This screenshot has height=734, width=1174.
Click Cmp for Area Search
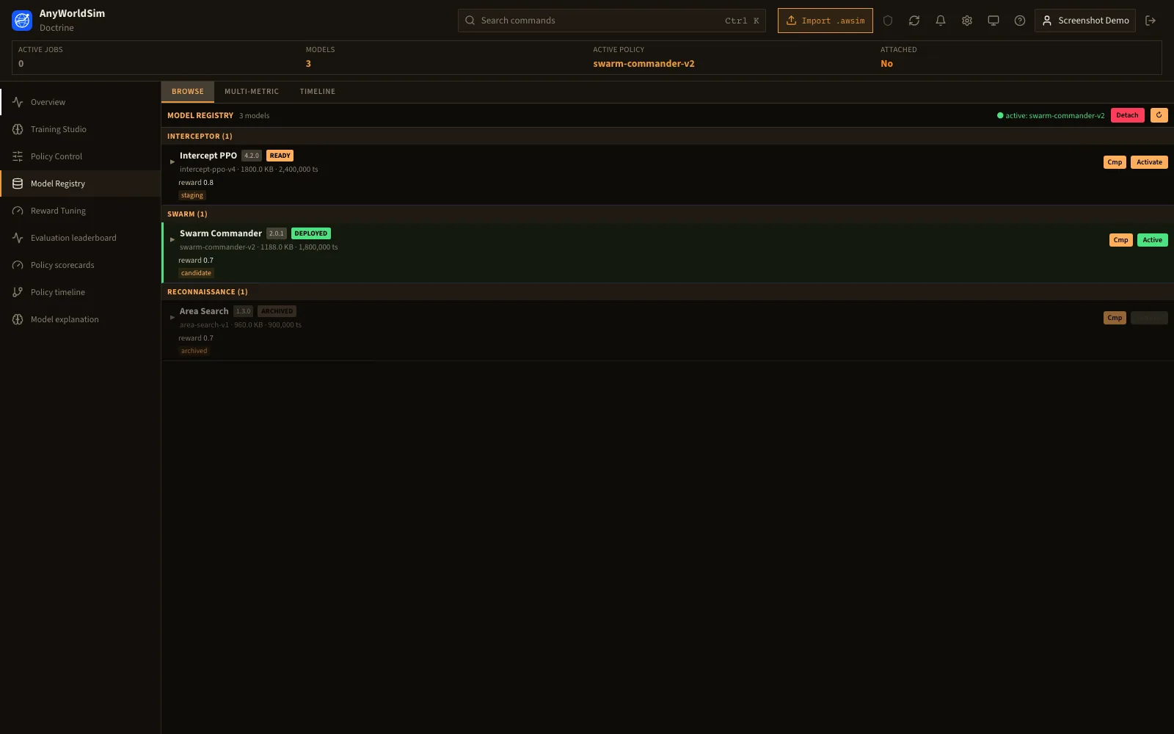tap(1115, 318)
